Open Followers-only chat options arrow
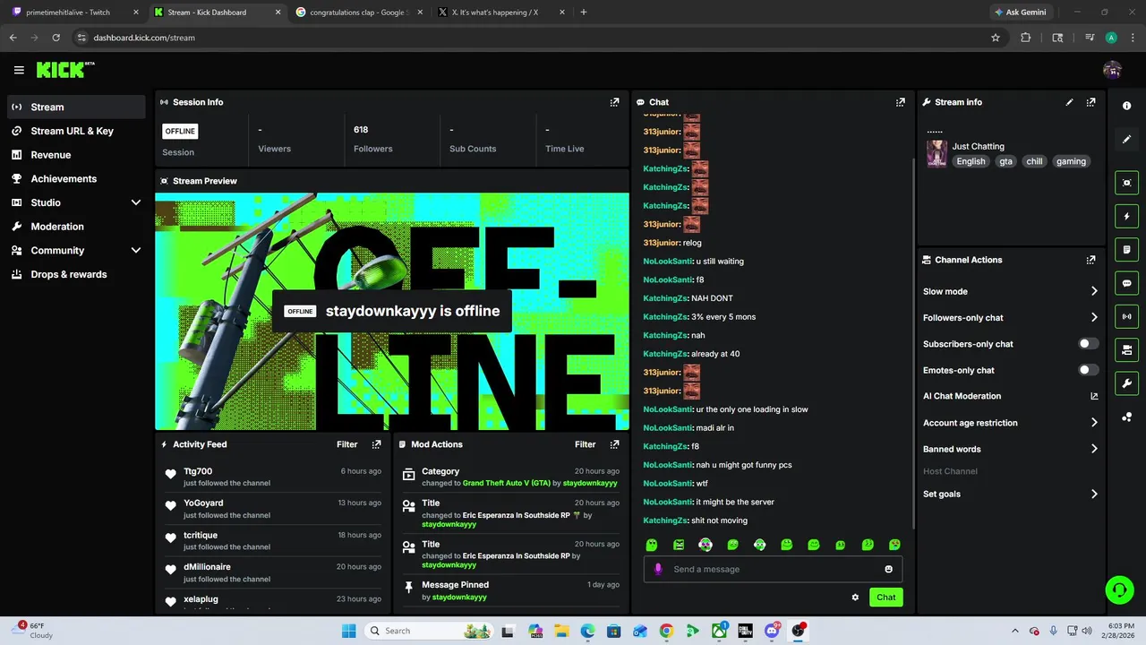This screenshot has height=645, width=1146. click(1094, 317)
